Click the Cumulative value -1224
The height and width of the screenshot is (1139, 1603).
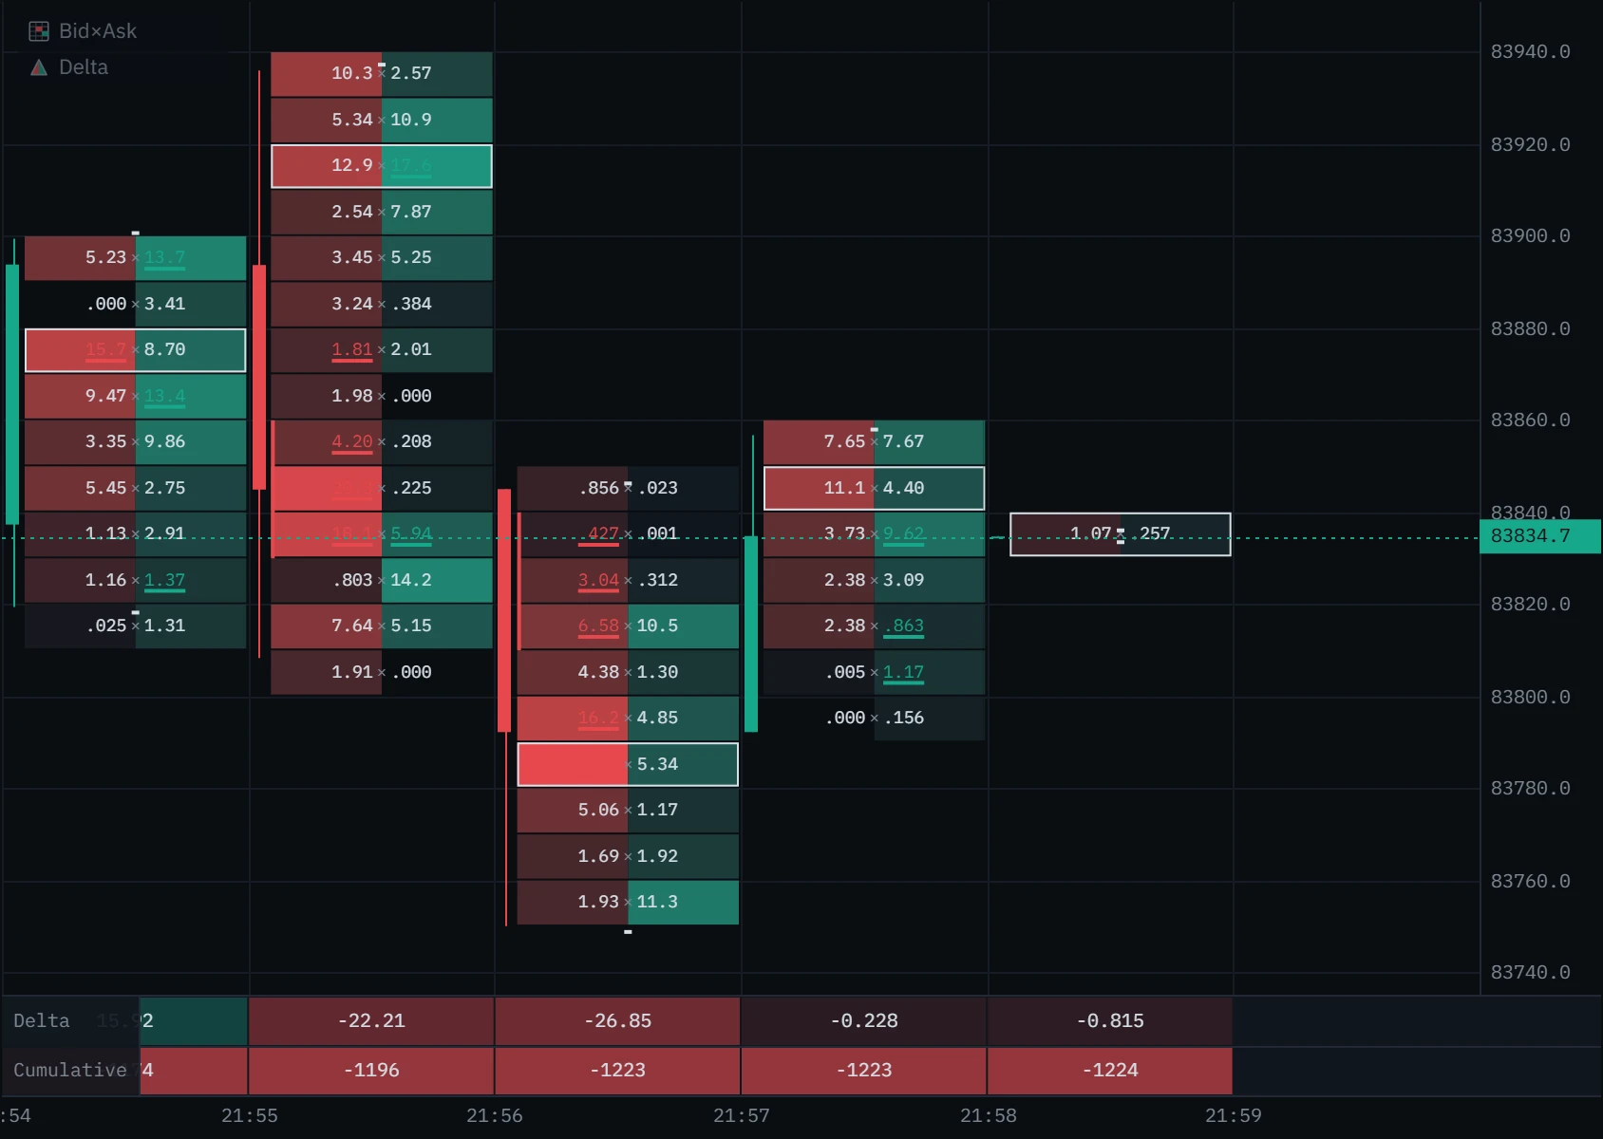tap(1110, 1071)
